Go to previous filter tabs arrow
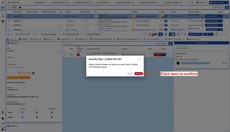Image resolution: width=230 pixels, height=132 pixels. (30, 2)
